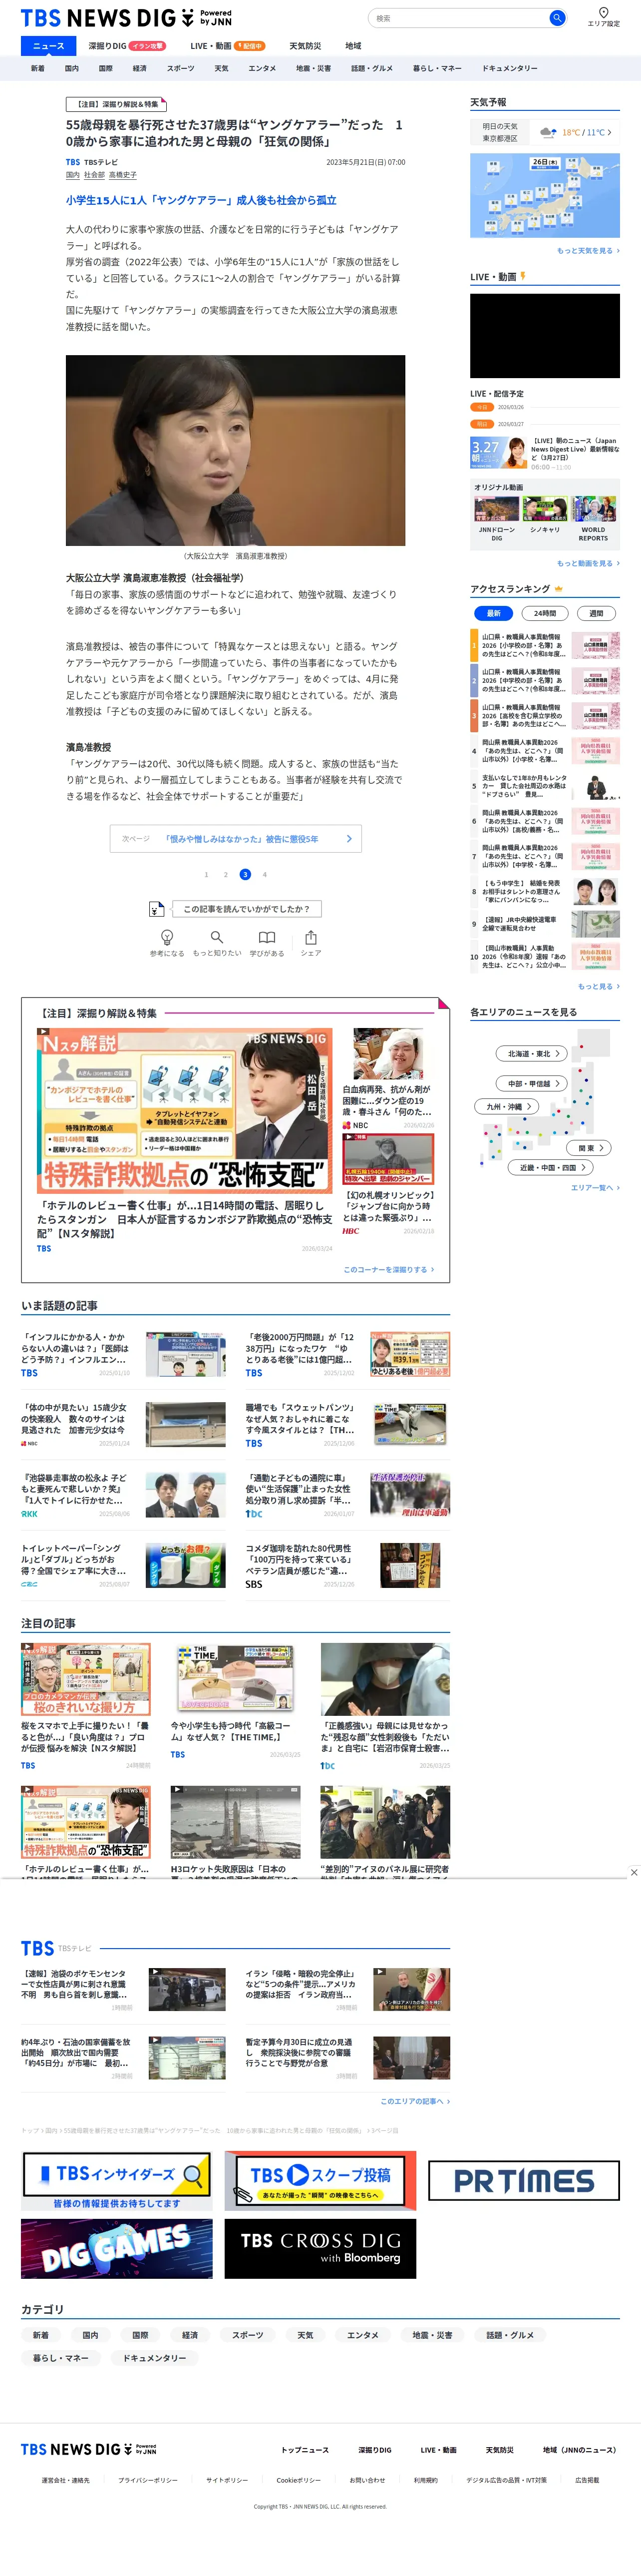Click the 小学生15人に1人「ヤングケアラー」 heading link

(201, 200)
